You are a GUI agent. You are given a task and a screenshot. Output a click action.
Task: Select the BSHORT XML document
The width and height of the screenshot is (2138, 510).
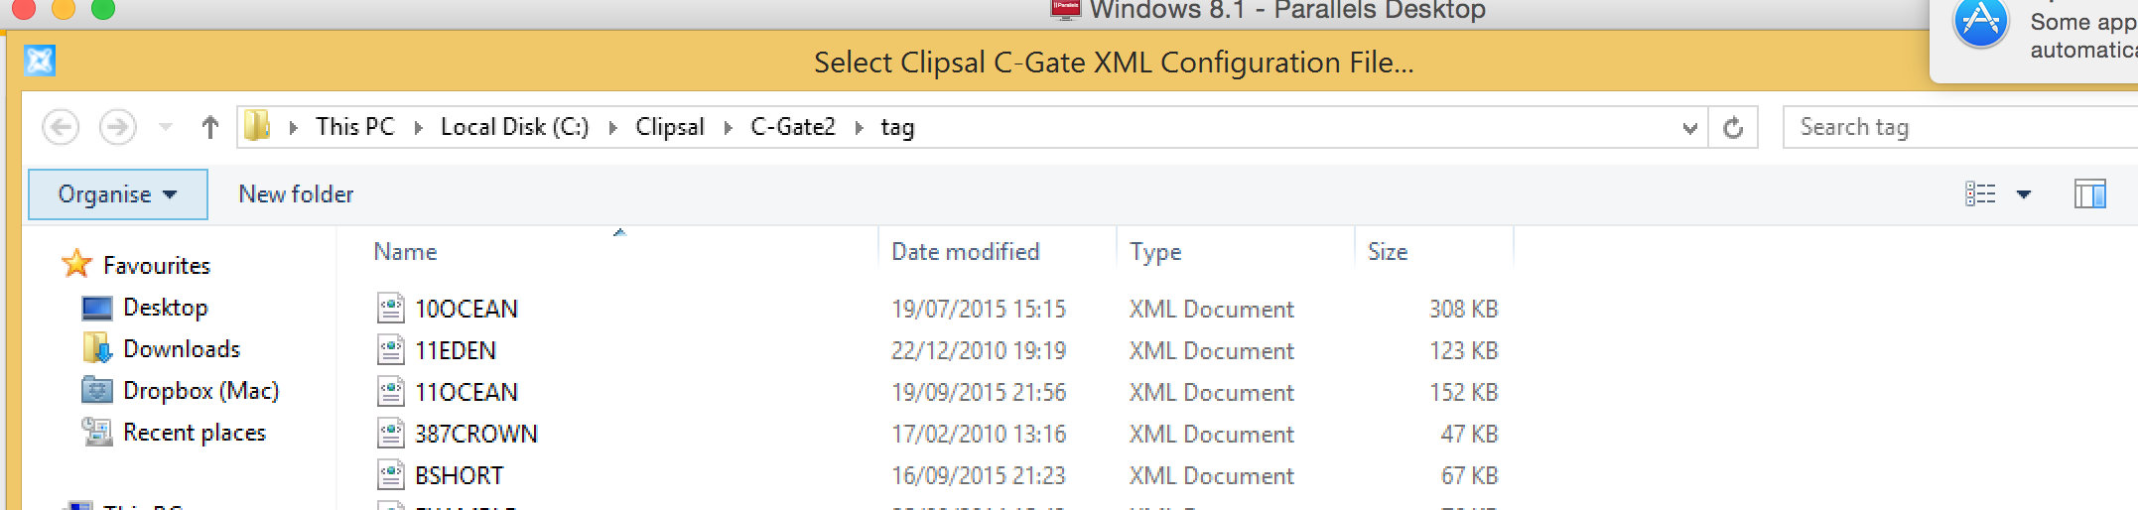click(x=459, y=476)
